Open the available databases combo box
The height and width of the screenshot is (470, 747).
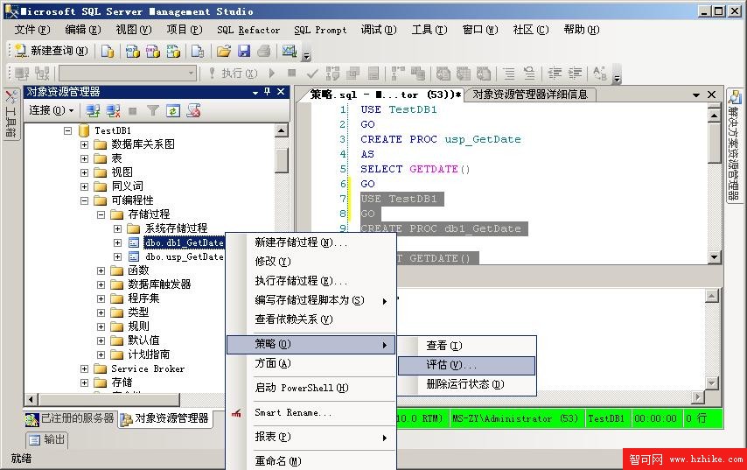(128, 74)
